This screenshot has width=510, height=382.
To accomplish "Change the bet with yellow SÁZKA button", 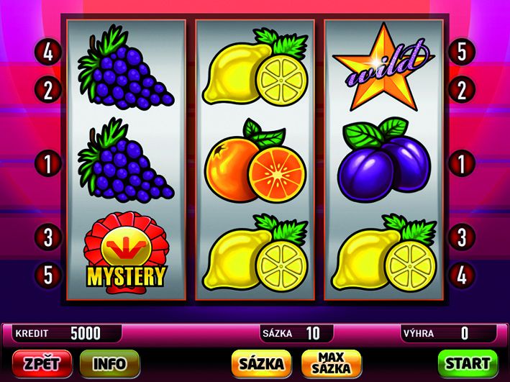I will [x=262, y=364].
